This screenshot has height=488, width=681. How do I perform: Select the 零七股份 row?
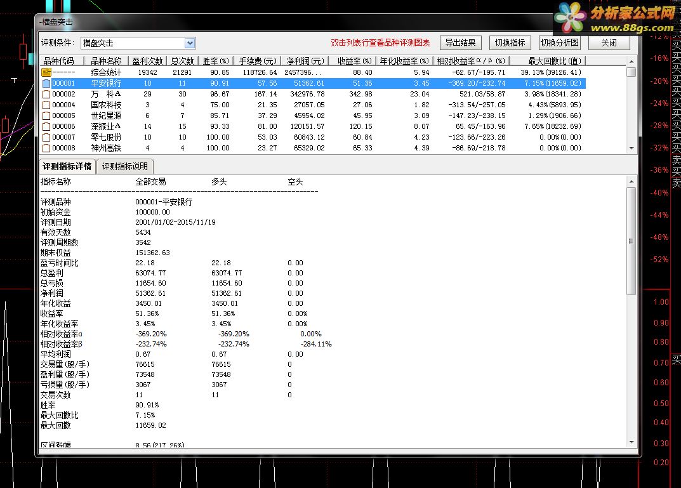(313, 137)
